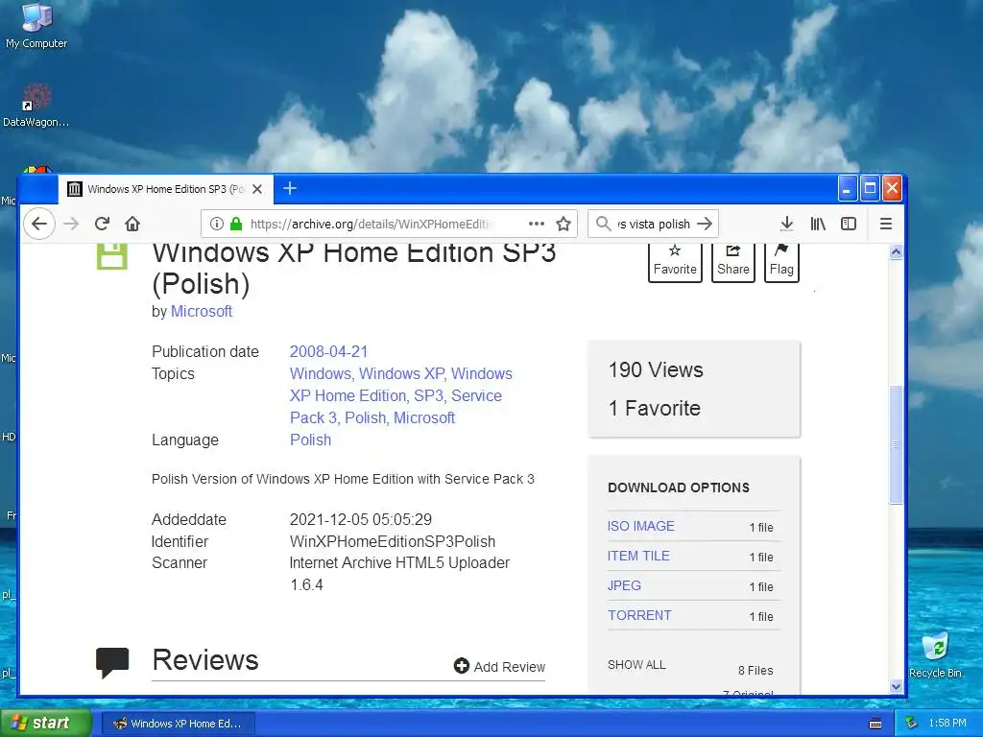Click the vertical scrollbar thumb
Screen dimensions: 983x737
pos(896,444)
